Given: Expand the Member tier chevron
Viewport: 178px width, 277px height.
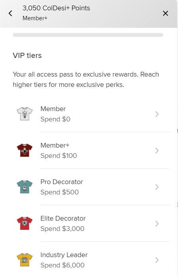Looking at the screenshot, I should tap(157, 114).
